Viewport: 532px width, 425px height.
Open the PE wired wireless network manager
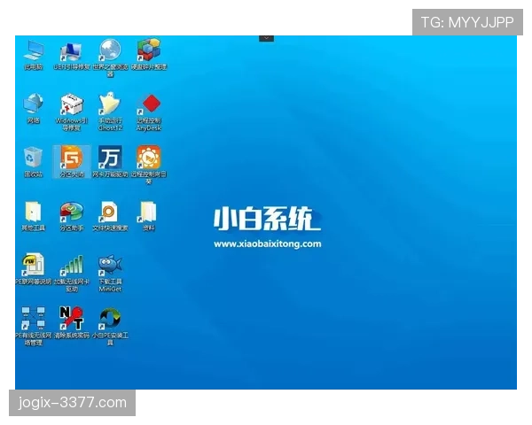34,326
